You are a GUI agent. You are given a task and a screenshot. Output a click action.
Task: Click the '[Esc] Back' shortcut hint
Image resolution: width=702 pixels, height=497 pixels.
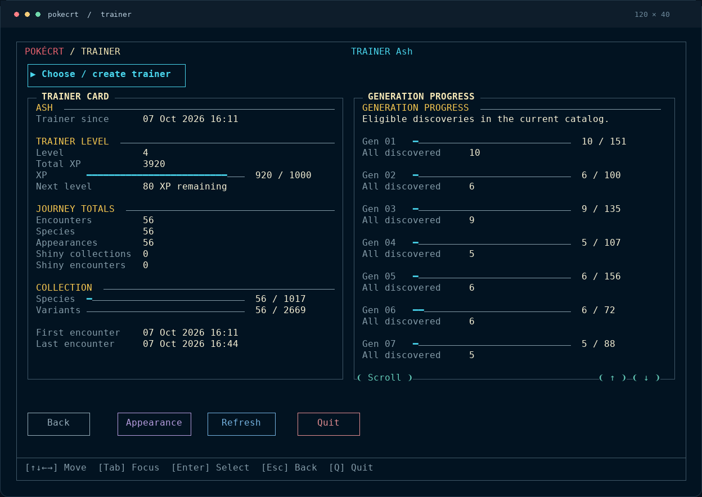289,468
